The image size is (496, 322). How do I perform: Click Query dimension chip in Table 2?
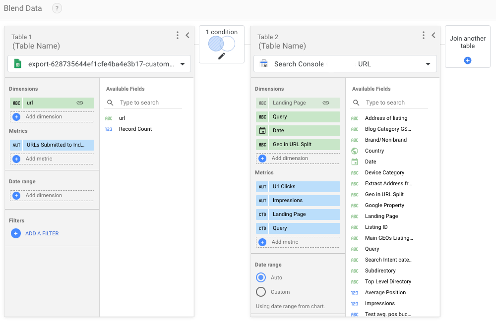pos(298,116)
